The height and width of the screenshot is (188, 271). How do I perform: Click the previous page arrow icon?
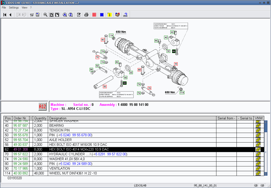point(10,15)
